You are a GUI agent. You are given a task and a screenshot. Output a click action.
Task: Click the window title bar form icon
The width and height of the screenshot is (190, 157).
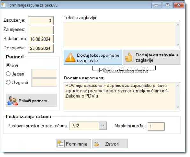point(3,5)
